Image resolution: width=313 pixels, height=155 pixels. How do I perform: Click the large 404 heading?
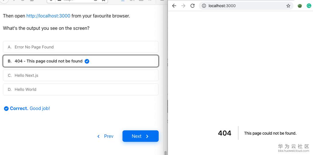225,133
